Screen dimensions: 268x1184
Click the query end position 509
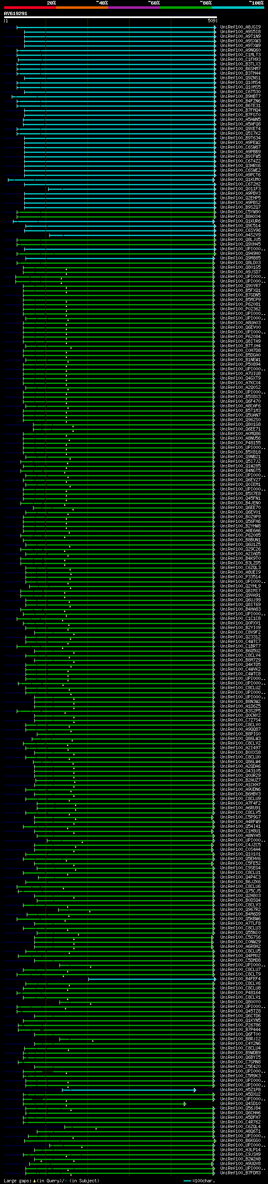tap(211, 21)
